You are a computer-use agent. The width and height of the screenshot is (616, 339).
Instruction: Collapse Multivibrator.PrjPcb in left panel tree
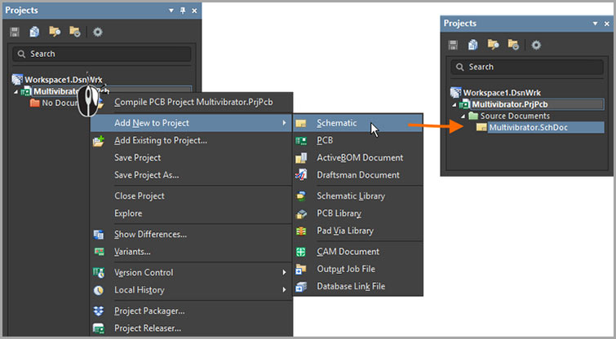16,92
